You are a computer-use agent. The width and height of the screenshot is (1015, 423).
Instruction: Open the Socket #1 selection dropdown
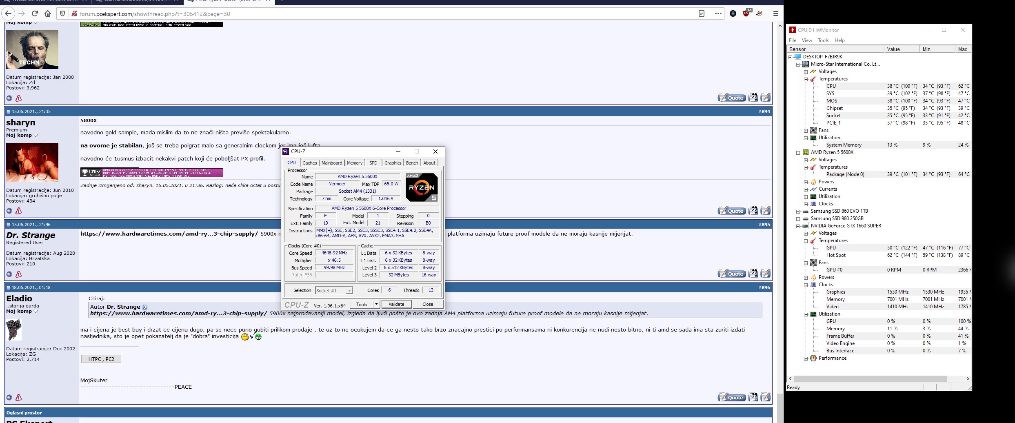pyautogui.click(x=349, y=291)
